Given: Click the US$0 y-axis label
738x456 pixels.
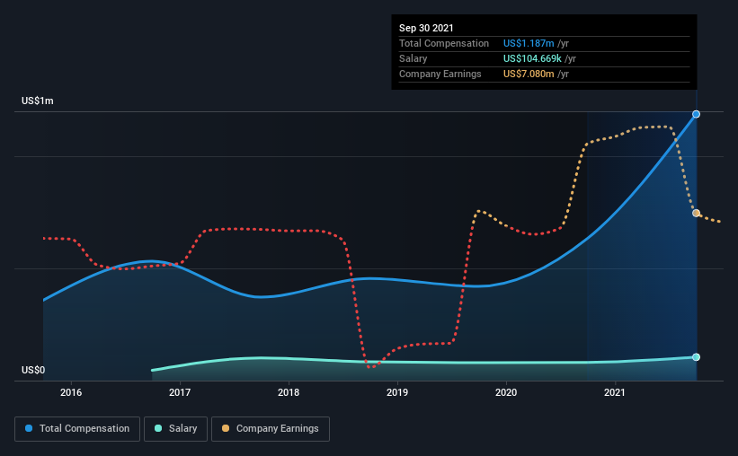Looking at the screenshot, I should [33, 371].
